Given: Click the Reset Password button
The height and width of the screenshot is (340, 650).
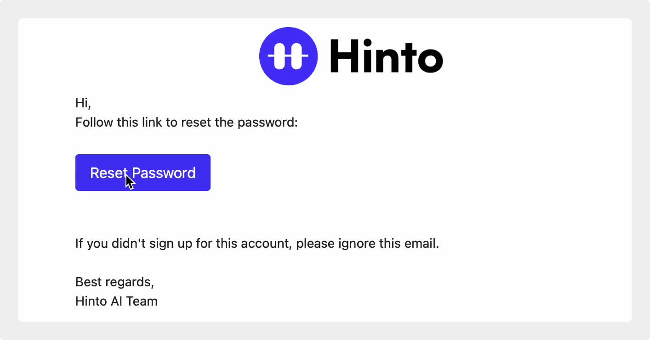Looking at the screenshot, I should click(143, 173).
